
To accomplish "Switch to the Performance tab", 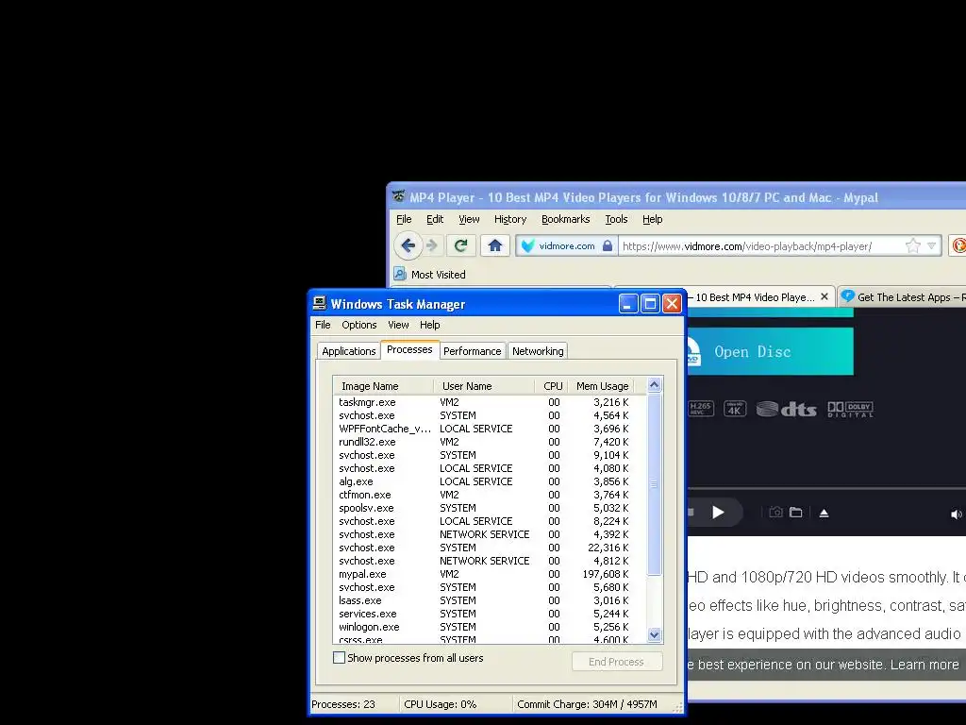I will point(473,351).
